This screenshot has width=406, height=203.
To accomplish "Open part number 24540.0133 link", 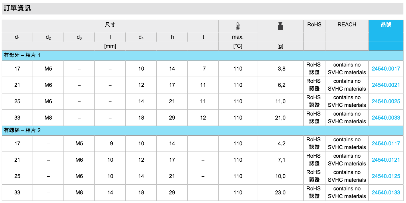I will pos(386,193).
